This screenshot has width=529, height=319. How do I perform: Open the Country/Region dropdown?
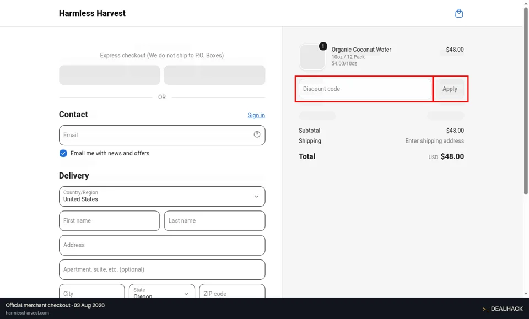[162, 196]
